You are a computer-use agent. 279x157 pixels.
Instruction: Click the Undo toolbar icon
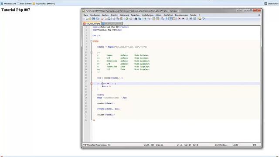click(x=127, y=19)
